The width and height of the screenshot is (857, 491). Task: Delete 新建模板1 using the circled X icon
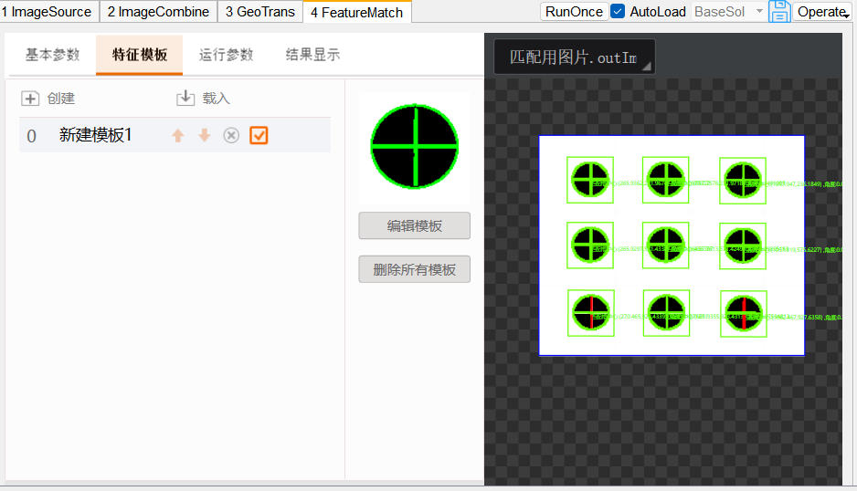pyautogui.click(x=231, y=136)
